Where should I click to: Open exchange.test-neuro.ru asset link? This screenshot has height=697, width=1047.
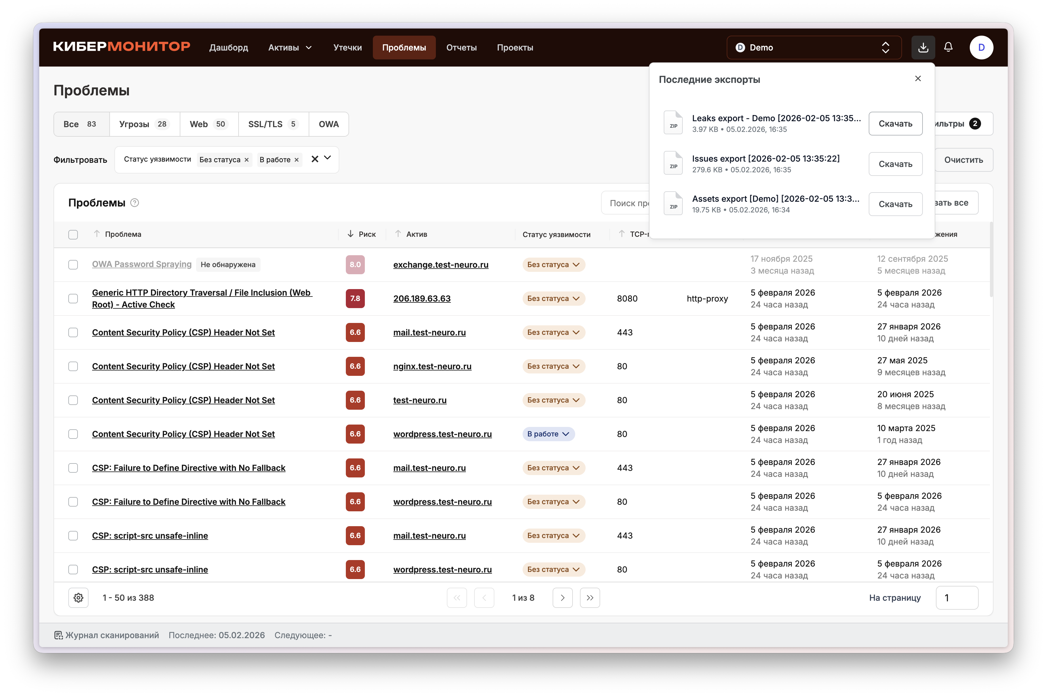pyautogui.click(x=440, y=264)
